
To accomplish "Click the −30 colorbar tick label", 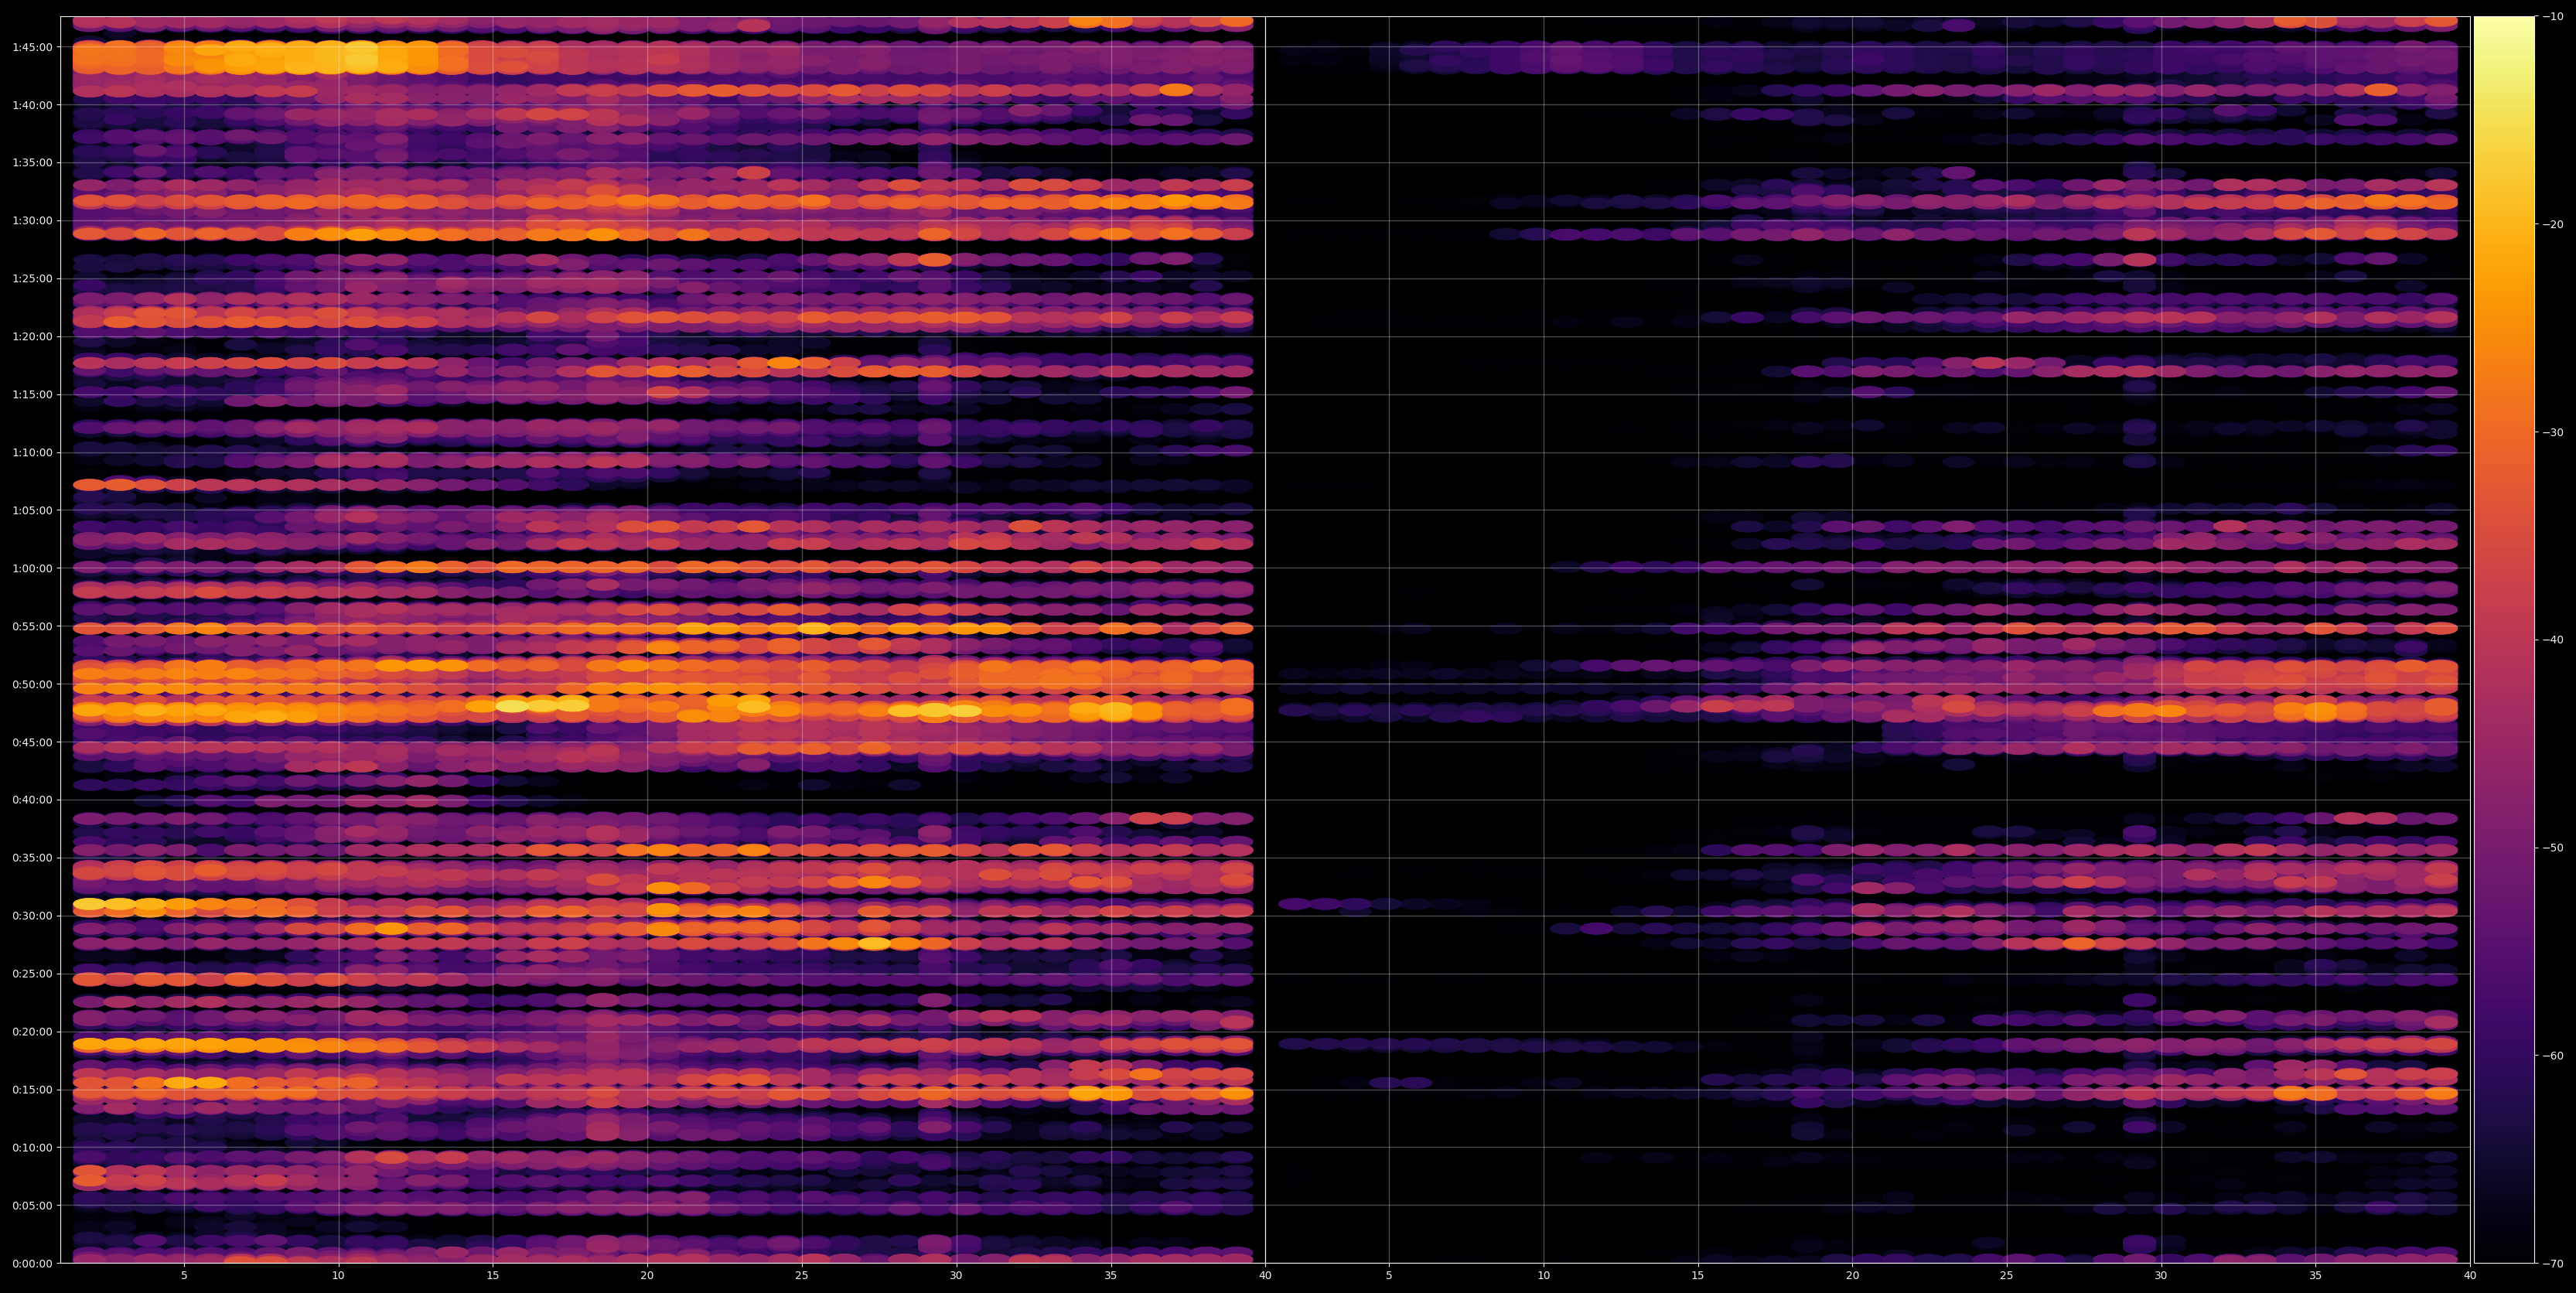I will pyautogui.click(x=2553, y=432).
